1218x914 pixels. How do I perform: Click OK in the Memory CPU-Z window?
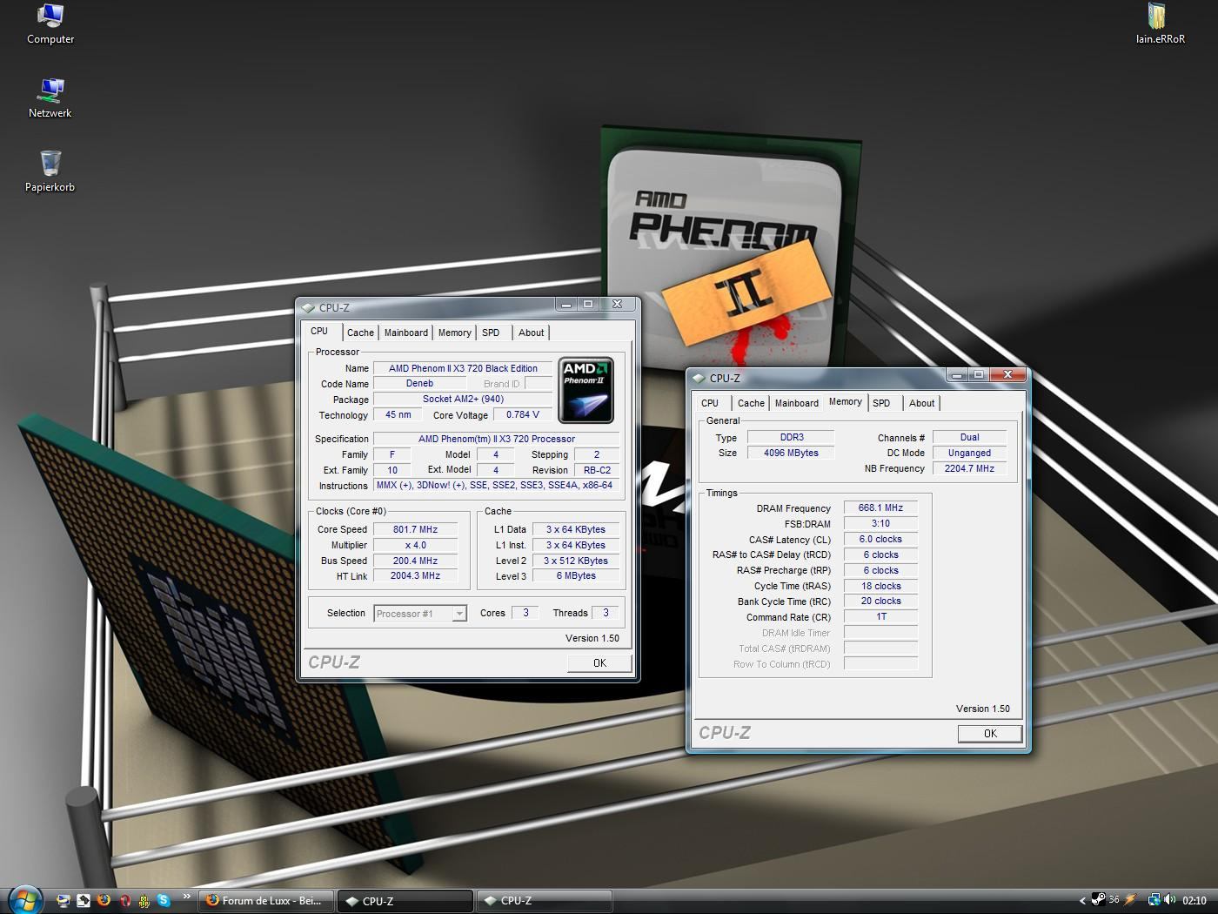(990, 734)
